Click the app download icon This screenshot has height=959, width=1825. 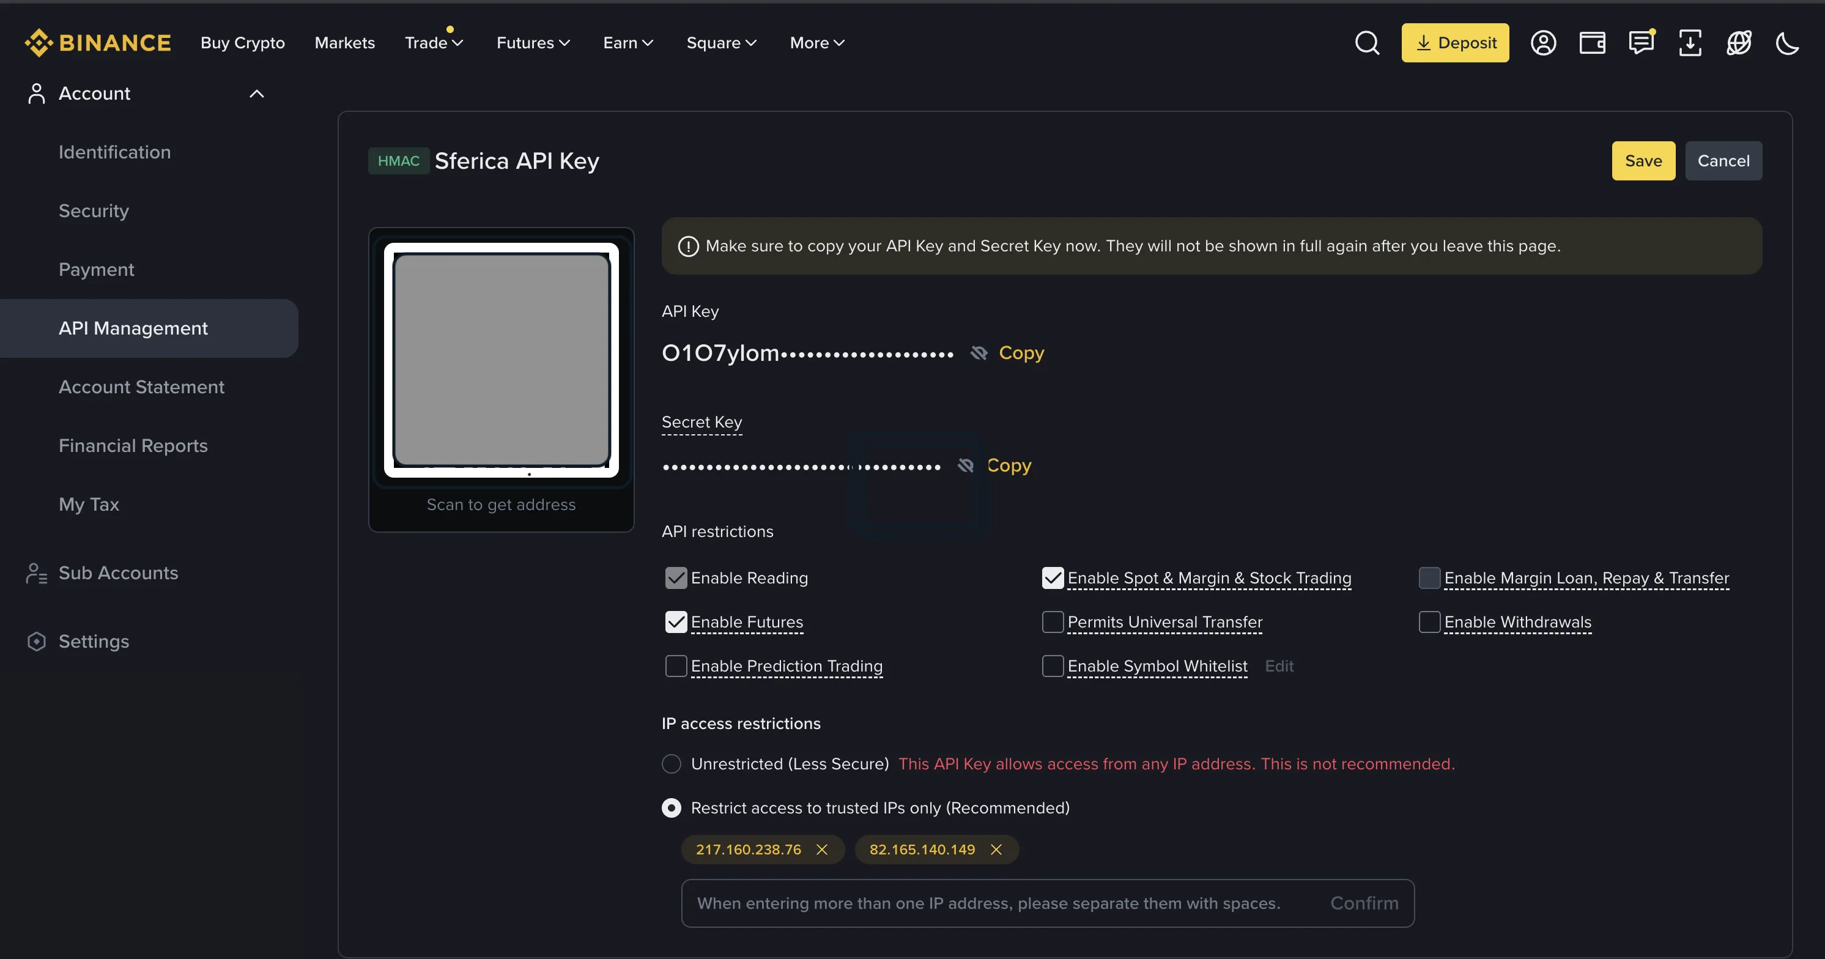[1690, 42]
